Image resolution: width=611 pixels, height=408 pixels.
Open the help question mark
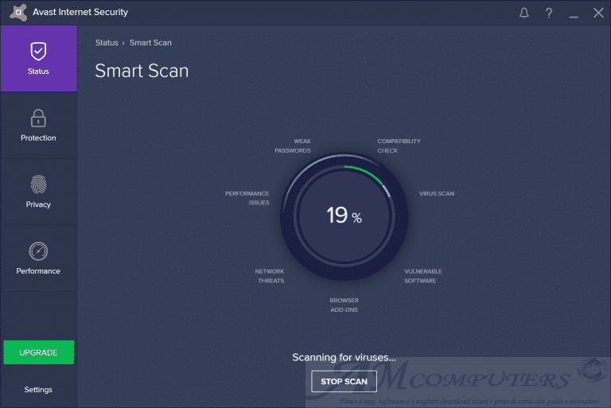(549, 13)
